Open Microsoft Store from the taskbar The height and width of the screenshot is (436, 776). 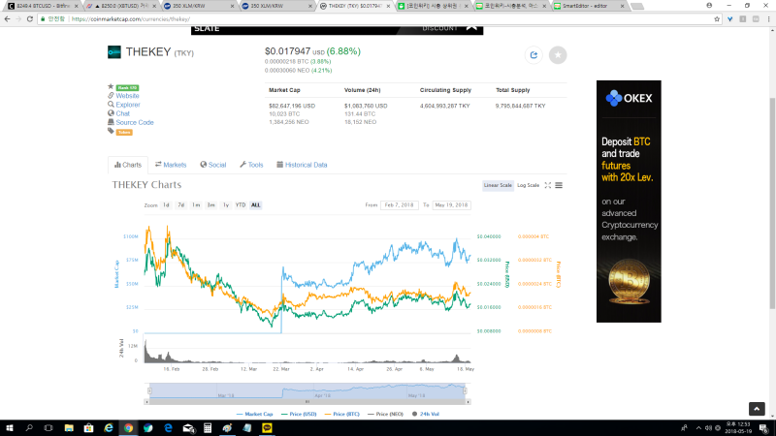(x=88, y=428)
